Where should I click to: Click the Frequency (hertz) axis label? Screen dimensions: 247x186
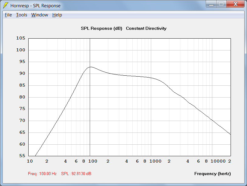(x=213, y=174)
